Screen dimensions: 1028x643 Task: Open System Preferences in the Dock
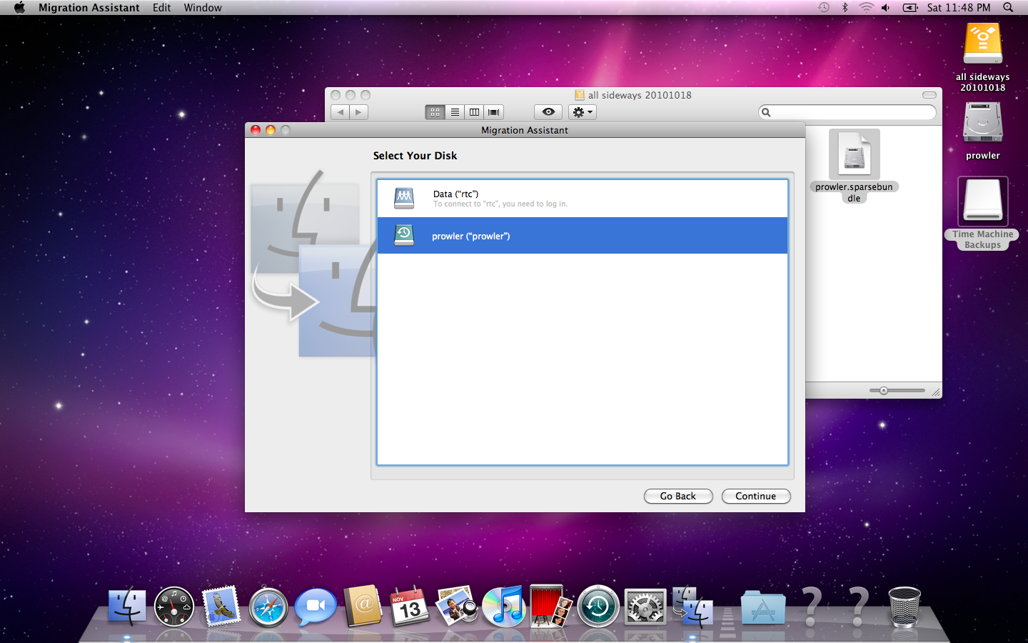point(645,607)
